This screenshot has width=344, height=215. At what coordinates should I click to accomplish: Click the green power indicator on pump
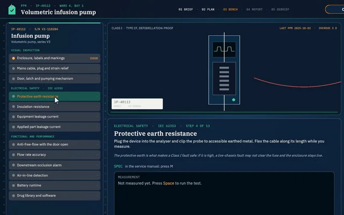tap(234, 100)
